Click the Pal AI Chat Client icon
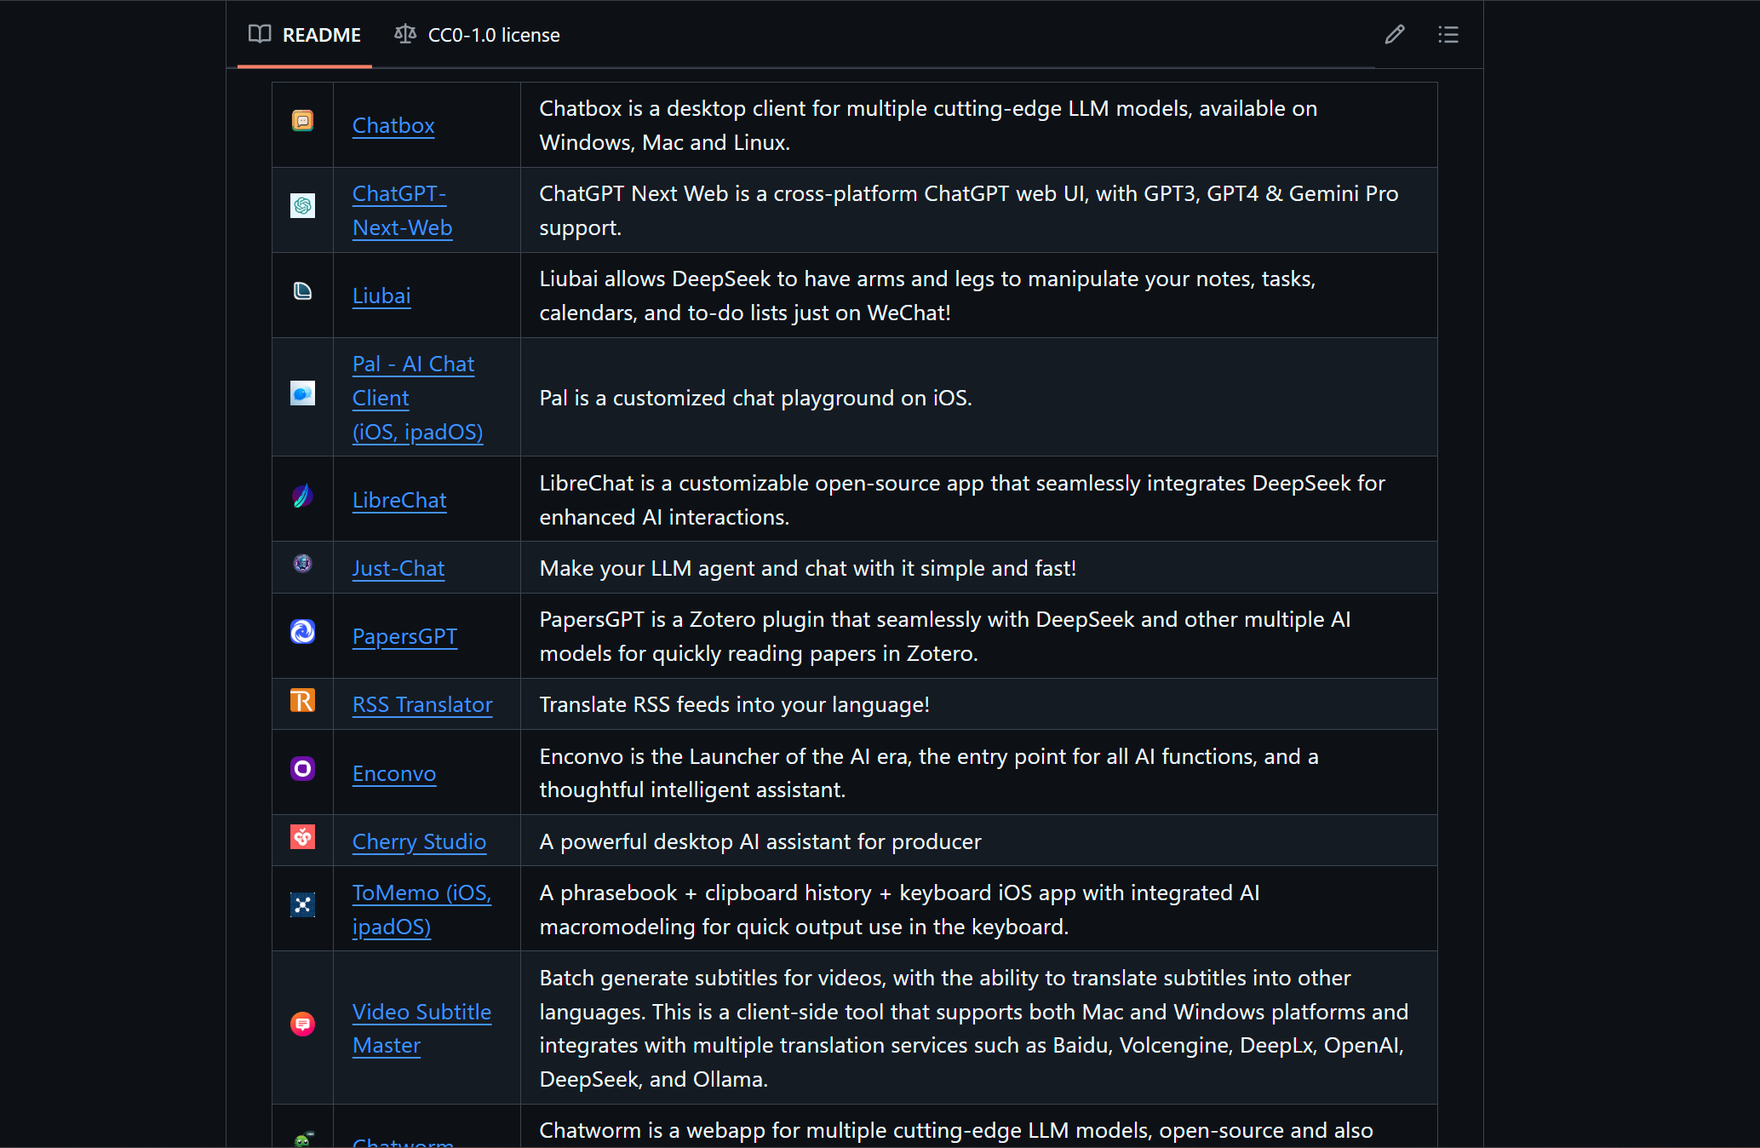The height and width of the screenshot is (1148, 1760). pos(302,393)
